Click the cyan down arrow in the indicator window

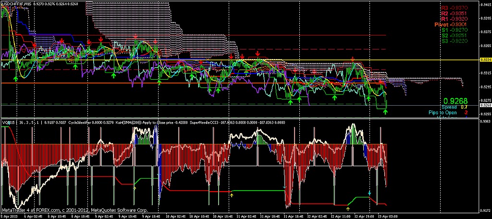(x=369, y=193)
